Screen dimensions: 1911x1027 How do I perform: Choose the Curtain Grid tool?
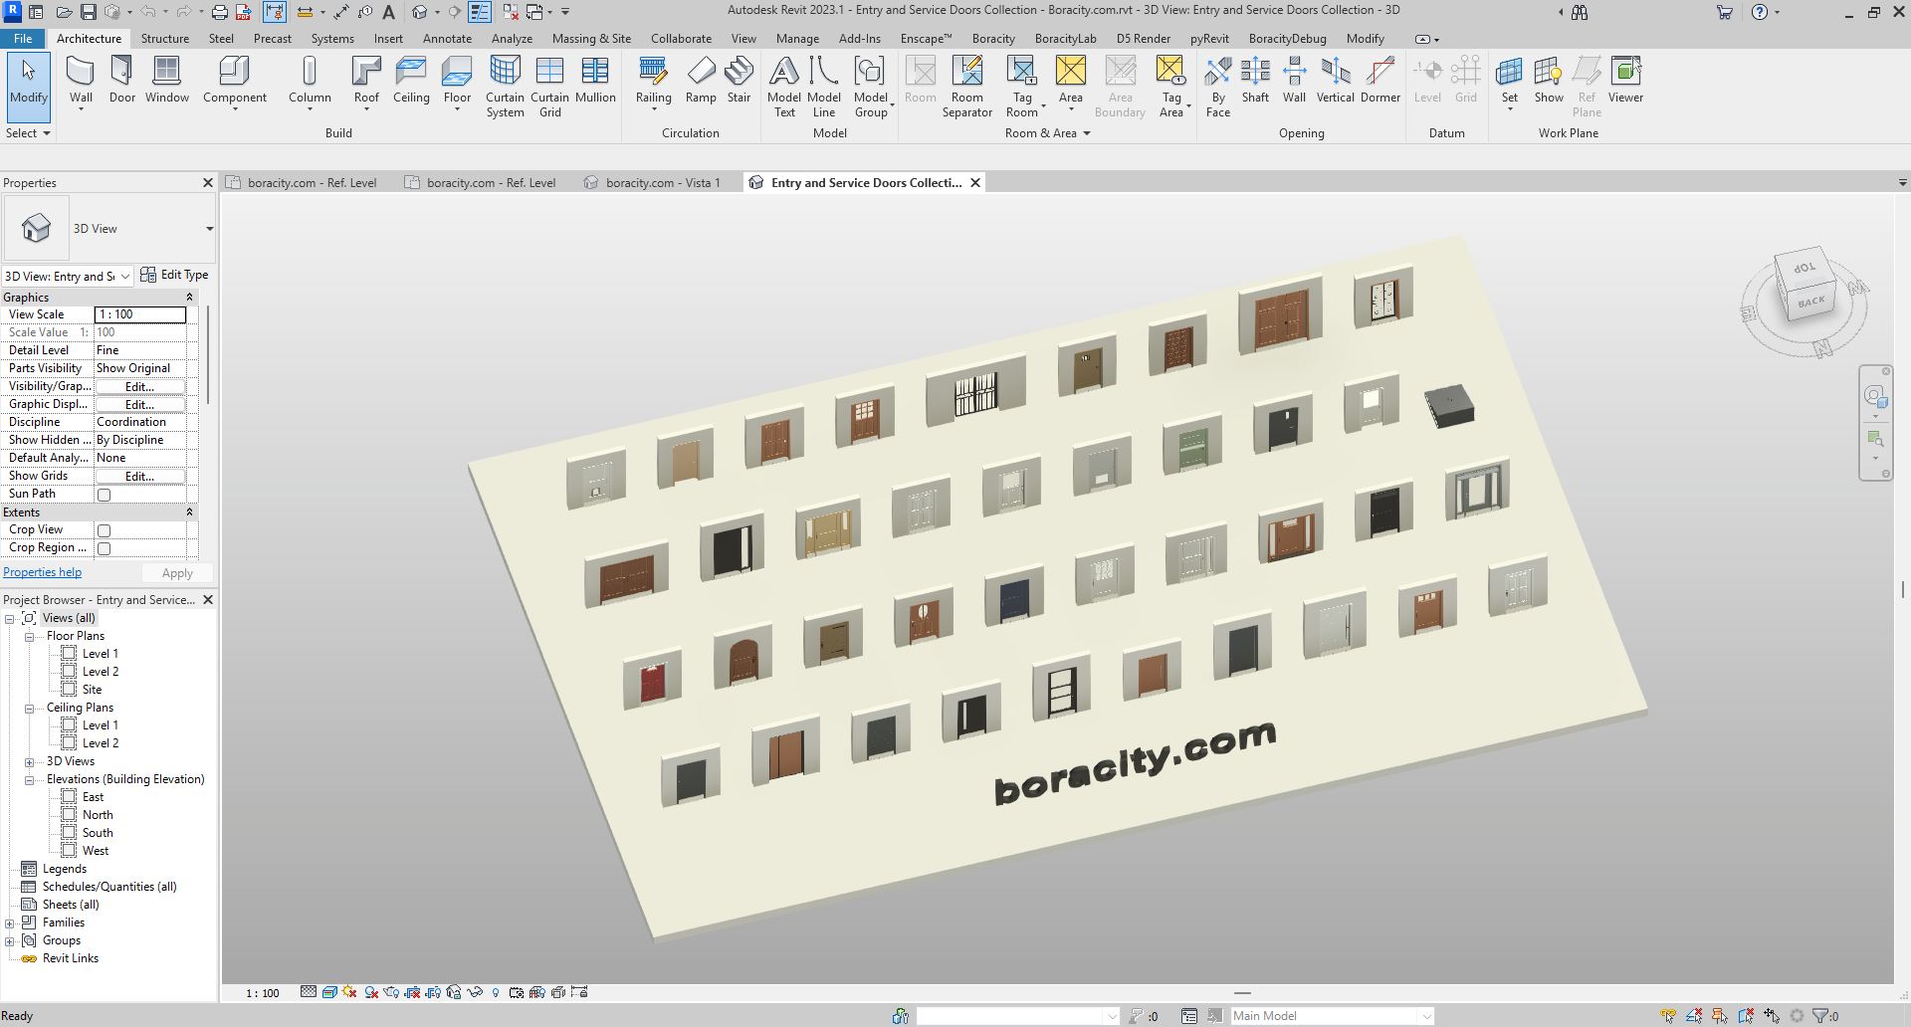(549, 87)
